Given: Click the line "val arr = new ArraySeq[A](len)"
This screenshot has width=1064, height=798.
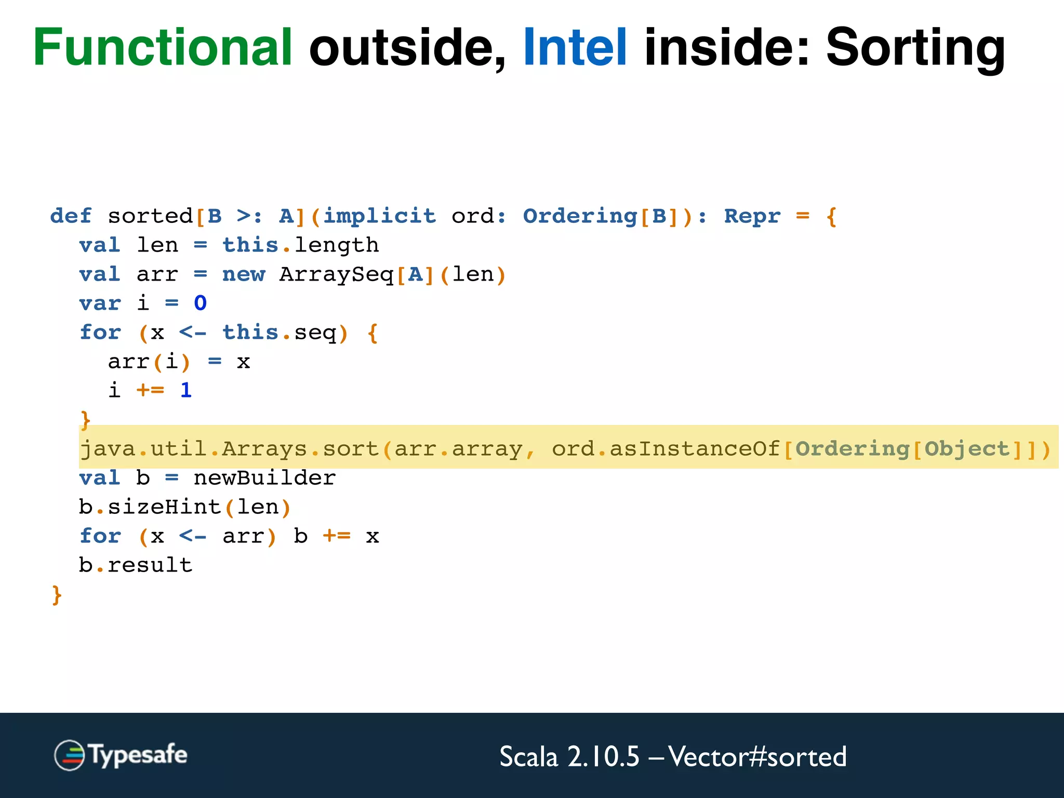Looking at the screenshot, I should (x=292, y=274).
